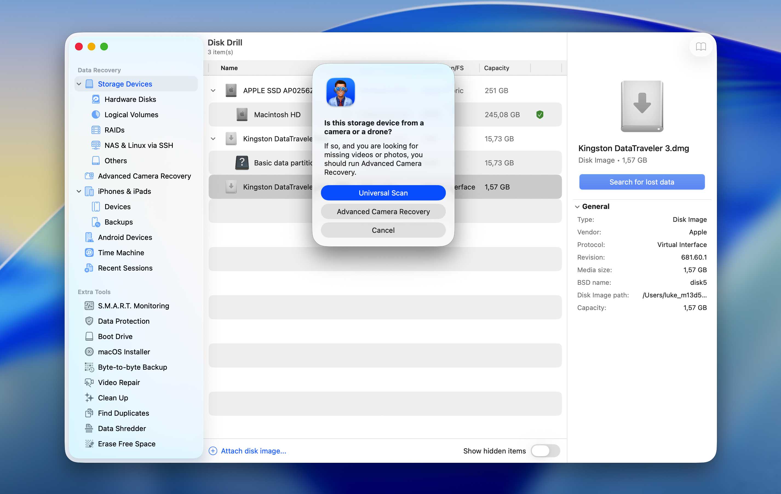Click the Recent Sessions icon

(89, 268)
